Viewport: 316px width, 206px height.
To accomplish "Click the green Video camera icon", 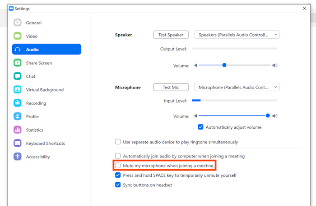I will (18, 36).
